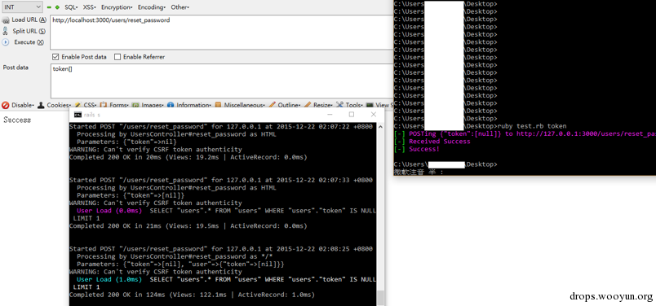Close the rails s console window

373,115
